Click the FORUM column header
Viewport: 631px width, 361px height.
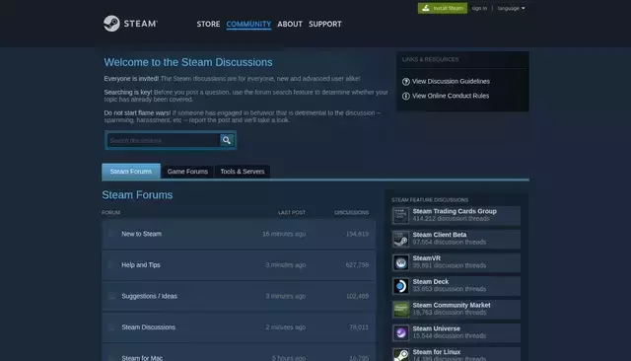tap(111, 212)
